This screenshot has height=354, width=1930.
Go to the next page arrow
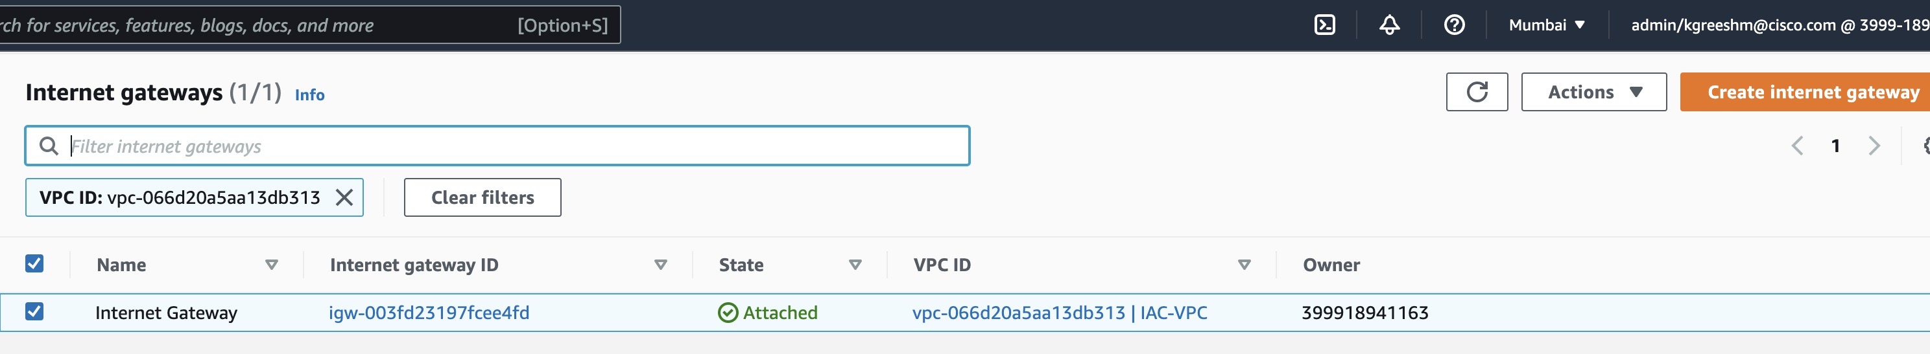tap(1874, 145)
